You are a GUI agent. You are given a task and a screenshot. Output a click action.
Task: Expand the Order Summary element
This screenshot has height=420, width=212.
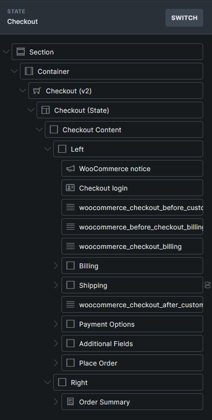click(56, 402)
